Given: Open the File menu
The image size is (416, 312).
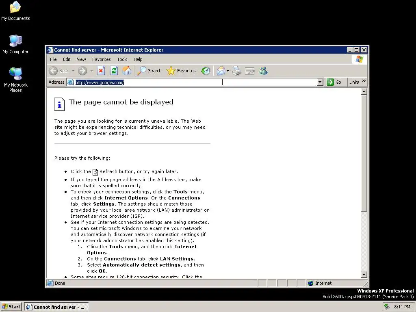Looking at the screenshot, I should [53, 59].
